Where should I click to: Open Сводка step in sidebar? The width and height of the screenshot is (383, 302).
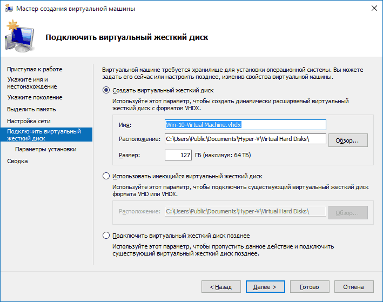(17, 161)
